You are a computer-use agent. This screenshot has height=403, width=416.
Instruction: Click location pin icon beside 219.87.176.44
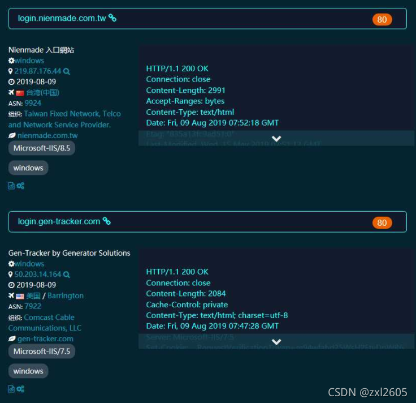click(x=10, y=71)
